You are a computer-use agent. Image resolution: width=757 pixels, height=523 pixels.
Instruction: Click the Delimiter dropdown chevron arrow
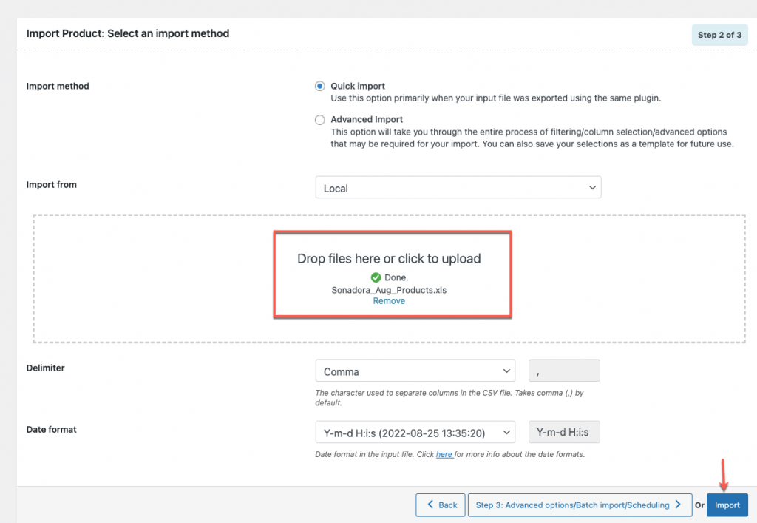[x=506, y=371]
